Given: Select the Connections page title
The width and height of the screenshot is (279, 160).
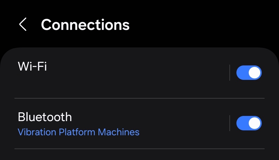Looking at the screenshot, I should pos(85,25).
